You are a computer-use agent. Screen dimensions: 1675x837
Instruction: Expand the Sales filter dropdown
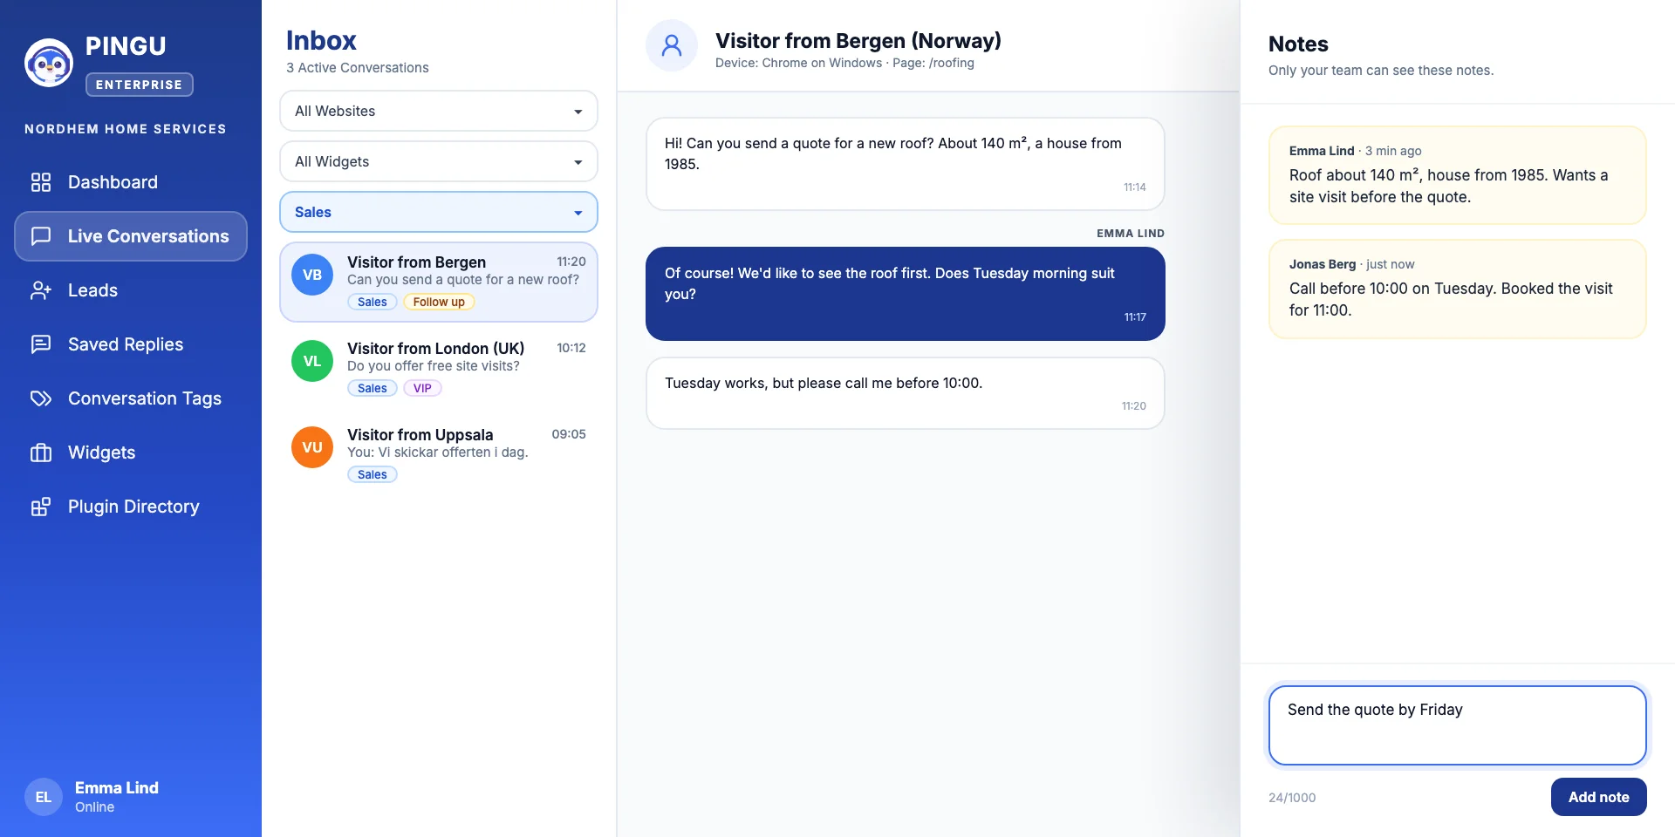point(439,212)
